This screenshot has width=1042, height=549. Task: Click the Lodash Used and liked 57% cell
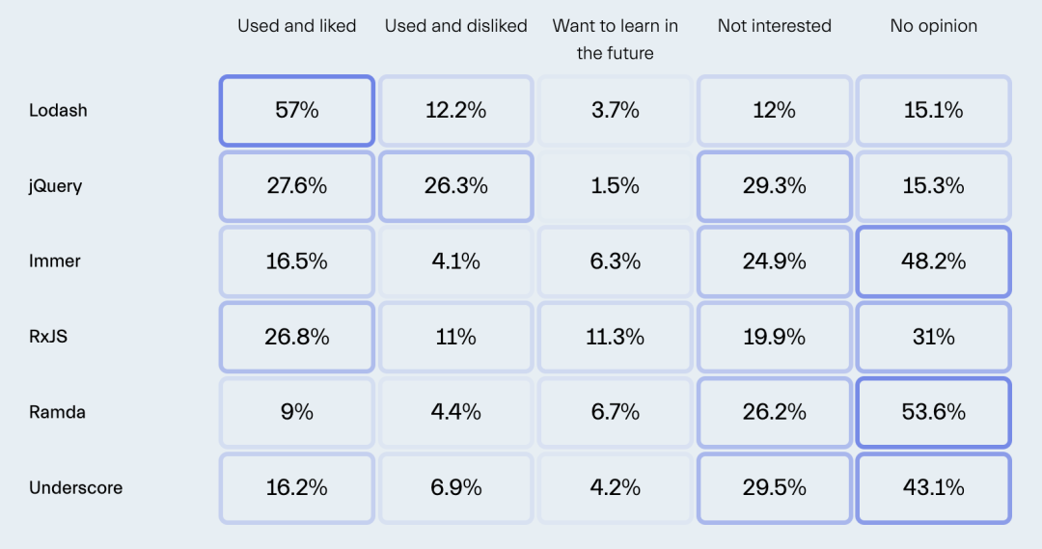(296, 110)
